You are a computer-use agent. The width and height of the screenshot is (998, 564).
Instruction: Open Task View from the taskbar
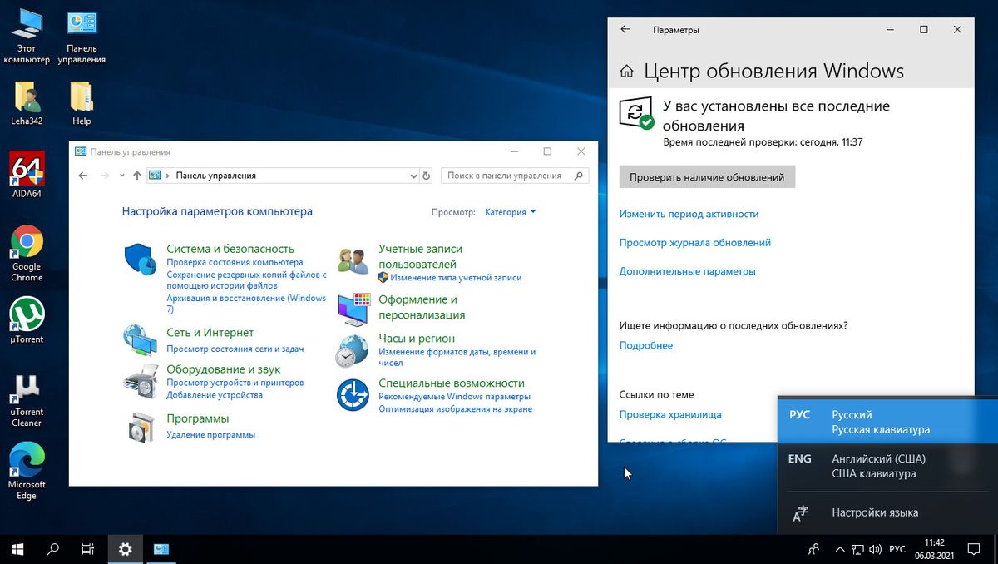[x=88, y=549]
